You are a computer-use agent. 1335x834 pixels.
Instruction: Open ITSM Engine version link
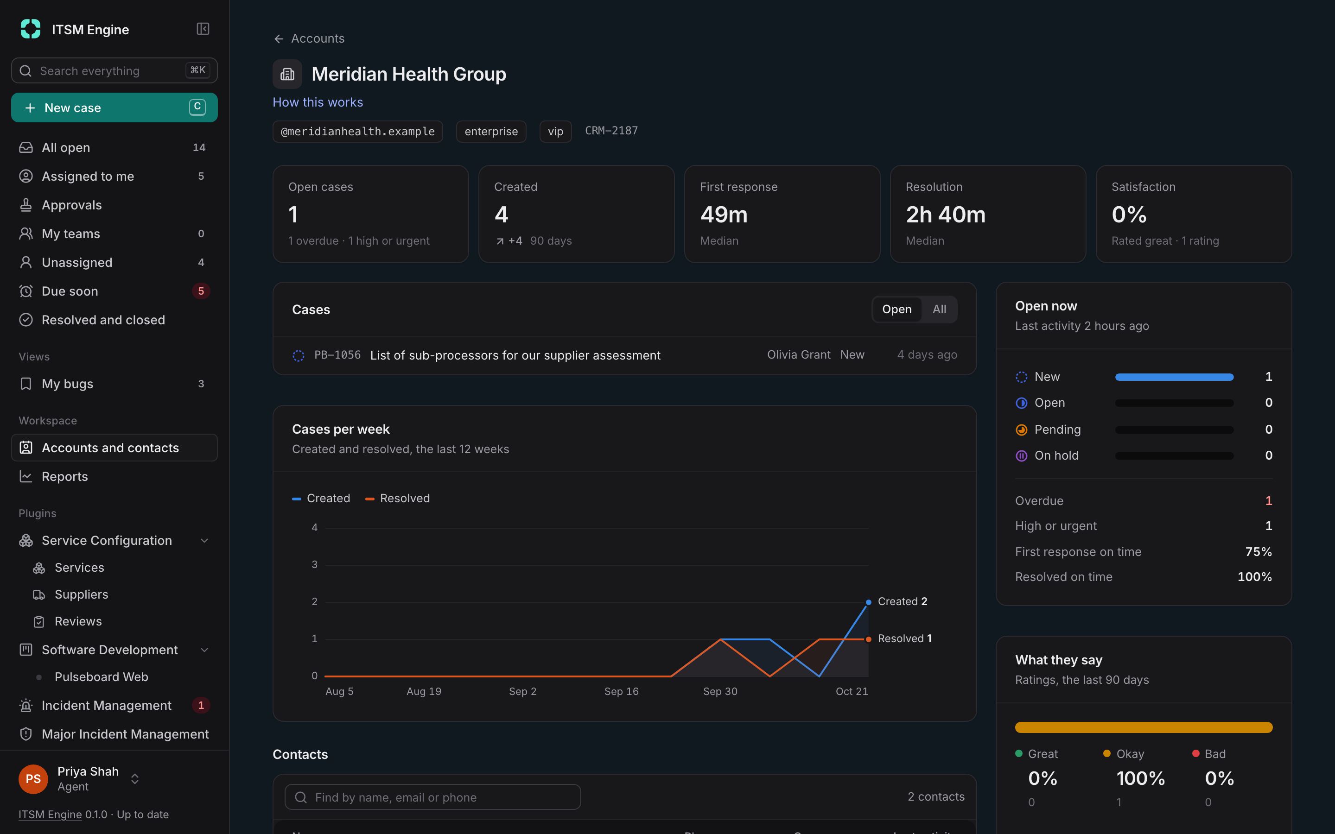click(50, 815)
